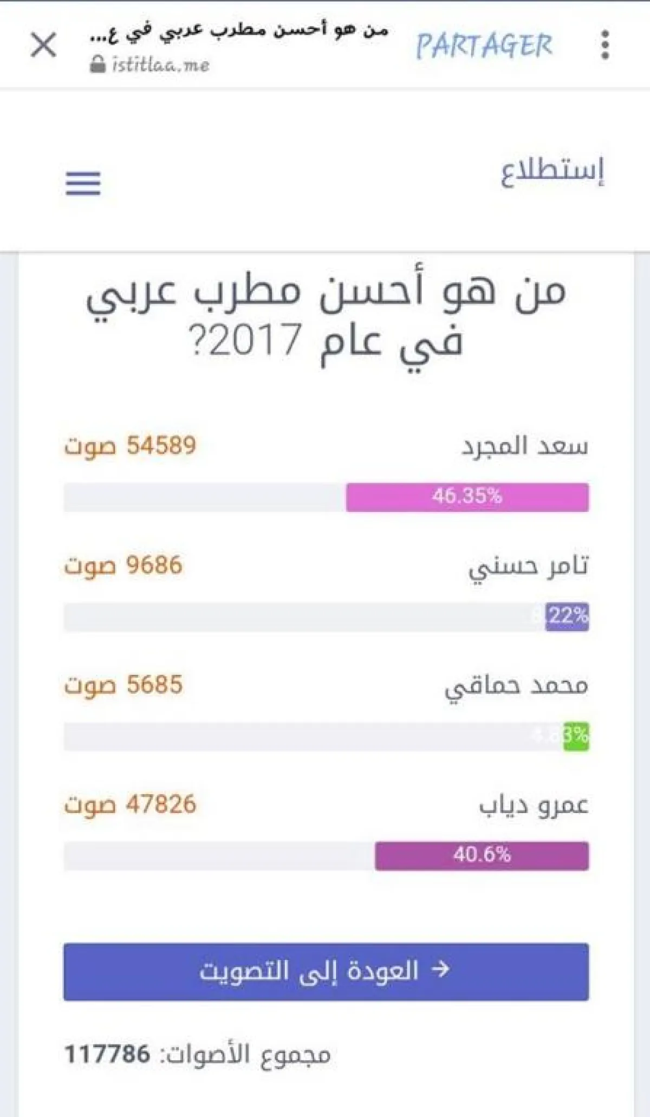Click the green 3% result bar
Screen dimensions: 650x1117
pyautogui.click(x=576, y=736)
